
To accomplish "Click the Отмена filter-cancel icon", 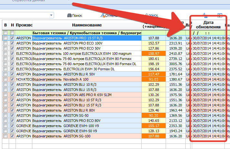I will [x=103, y=15].
